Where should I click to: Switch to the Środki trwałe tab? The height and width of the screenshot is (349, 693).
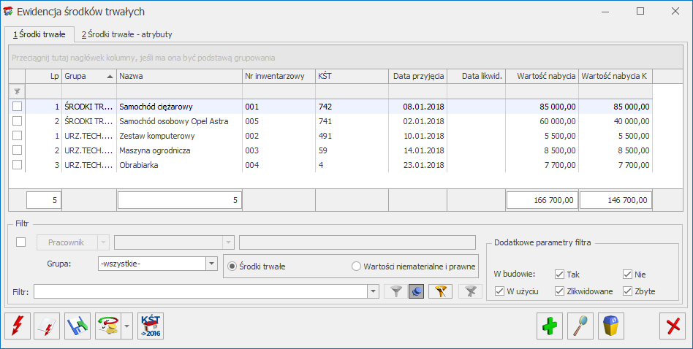click(39, 34)
